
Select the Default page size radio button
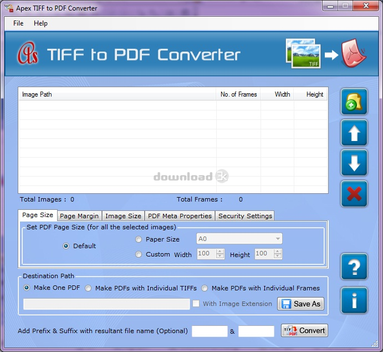coord(66,246)
